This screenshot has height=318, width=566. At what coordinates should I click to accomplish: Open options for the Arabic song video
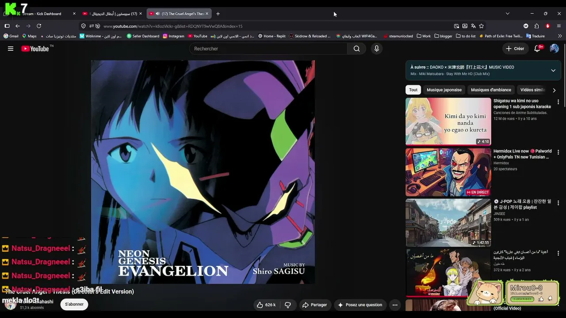point(558,253)
